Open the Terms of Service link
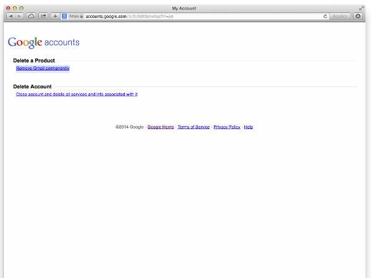Image resolution: width=371 pixels, height=278 pixels. pos(194,127)
